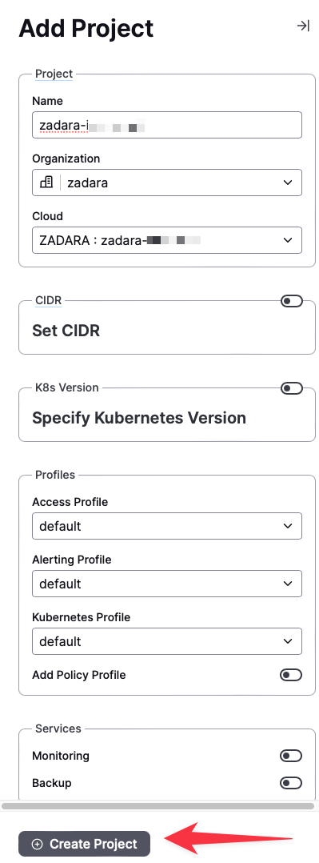The image size is (319, 863).
Task: Expand the Access Profile dropdown
Action: pyautogui.click(x=167, y=526)
